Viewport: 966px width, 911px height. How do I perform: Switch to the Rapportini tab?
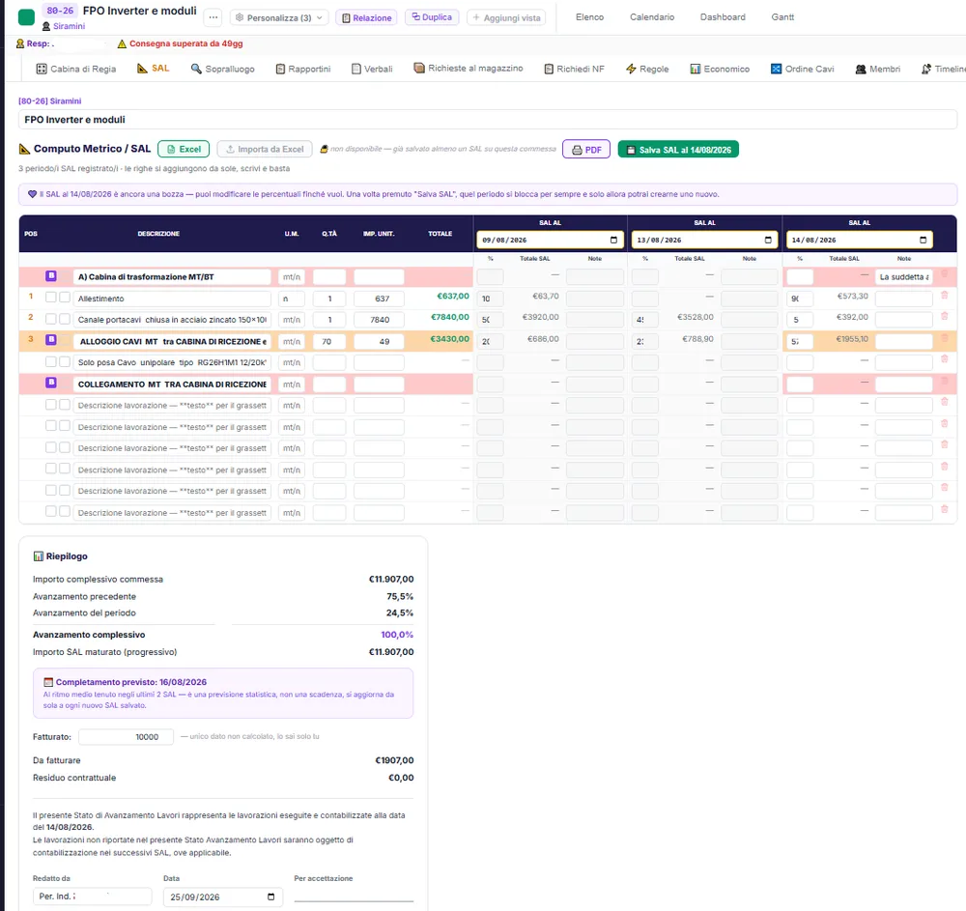pyautogui.click(x=303, y=69)
